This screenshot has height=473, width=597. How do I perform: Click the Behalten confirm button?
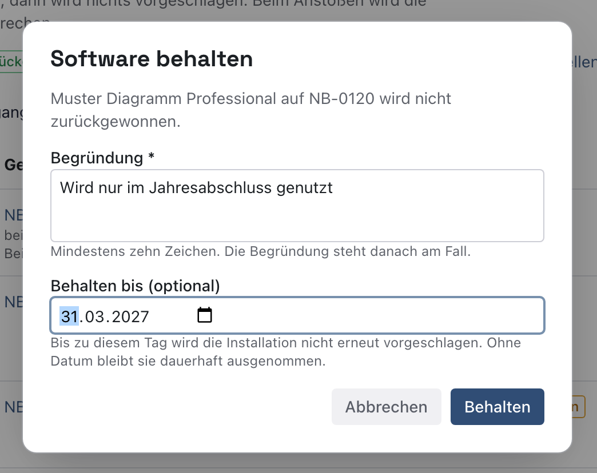click(498, 407)
